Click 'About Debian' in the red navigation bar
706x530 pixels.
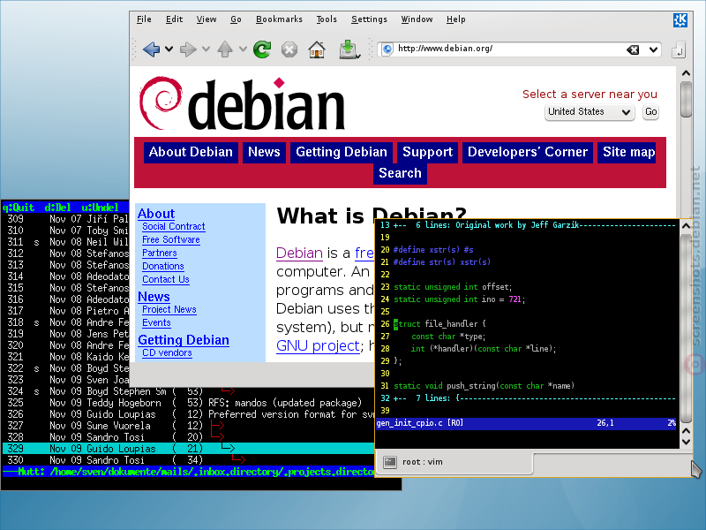coord(191,152)
